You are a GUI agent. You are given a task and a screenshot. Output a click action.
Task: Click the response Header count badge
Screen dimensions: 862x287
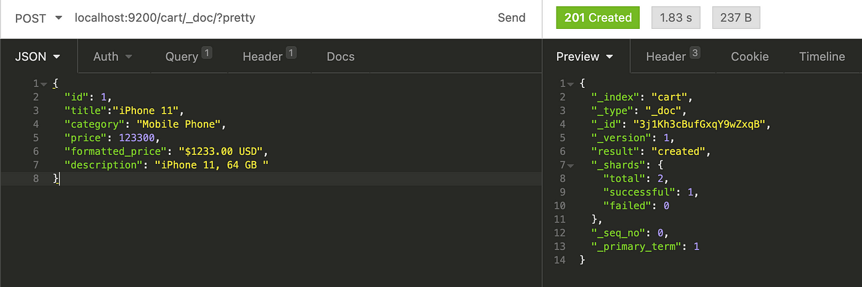(x=695, y=53)
